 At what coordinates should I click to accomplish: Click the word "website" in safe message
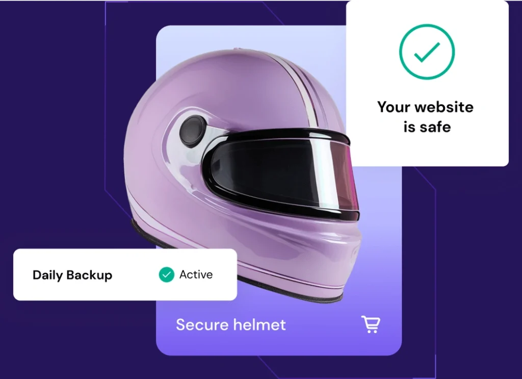444,107
